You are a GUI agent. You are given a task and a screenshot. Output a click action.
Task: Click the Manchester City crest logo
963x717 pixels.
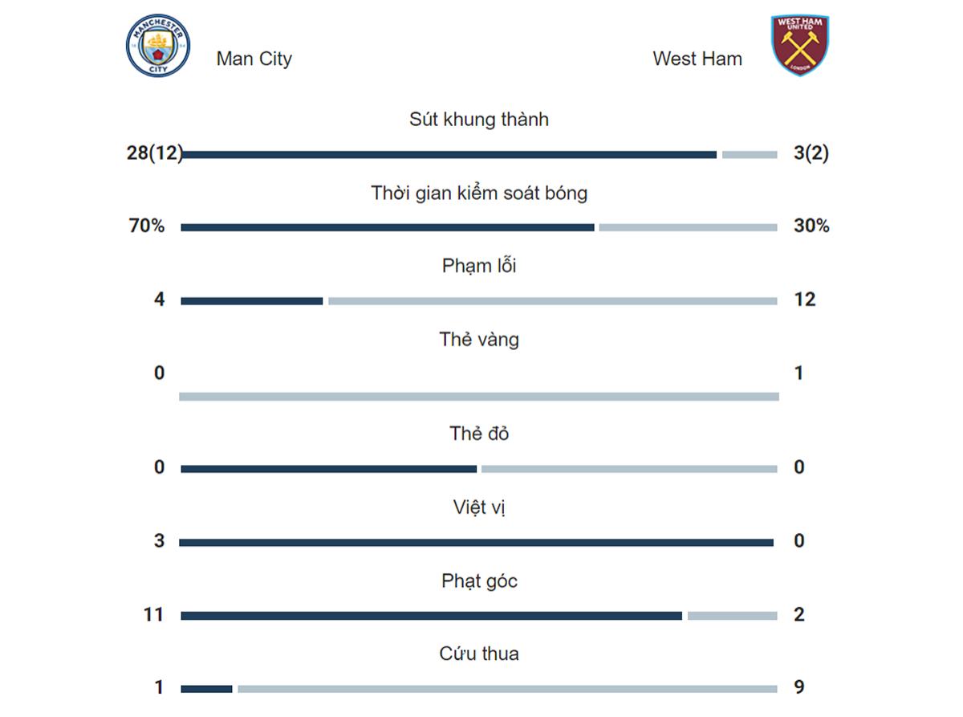pos(158,47)
